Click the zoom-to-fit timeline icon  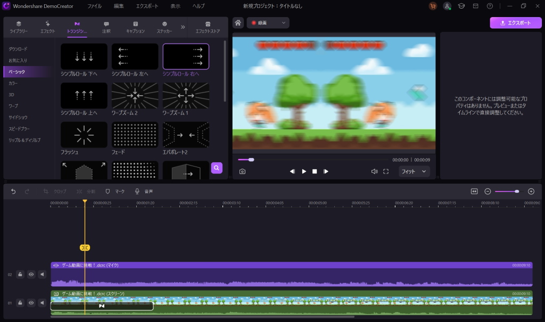click(474, 191)
